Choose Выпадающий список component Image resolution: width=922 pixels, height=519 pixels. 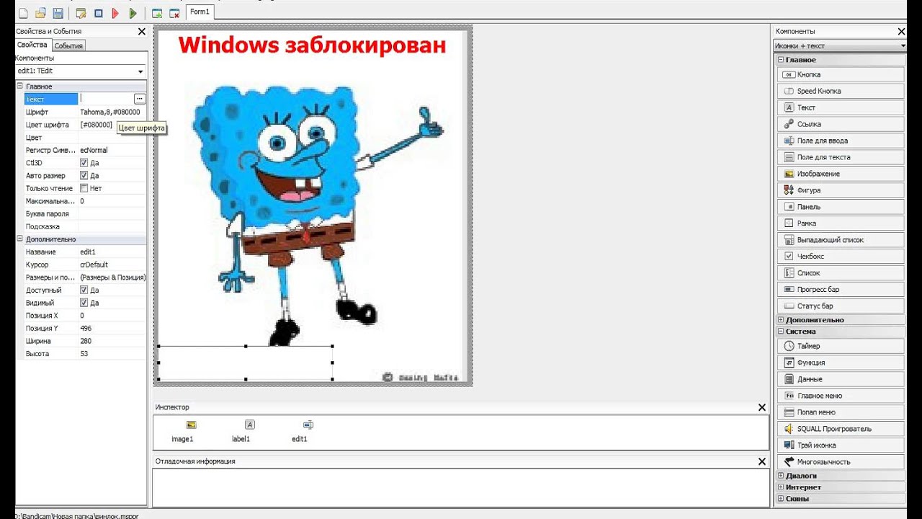841,240
